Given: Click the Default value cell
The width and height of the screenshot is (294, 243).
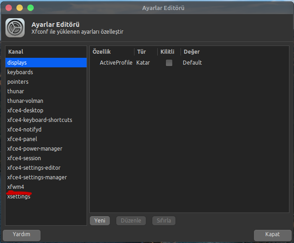Looking at the screenshot, I should [x=192, y=62].
